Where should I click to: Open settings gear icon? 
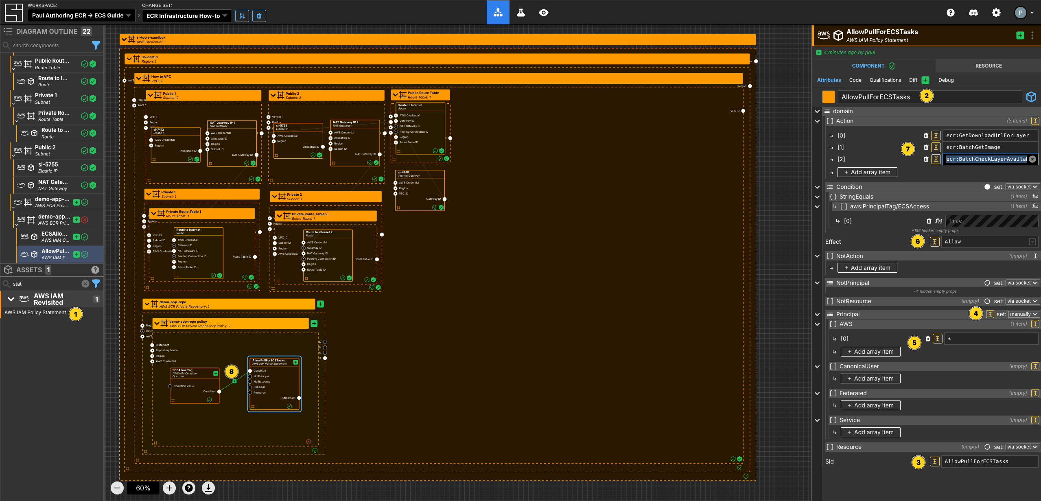pos(996,13)
